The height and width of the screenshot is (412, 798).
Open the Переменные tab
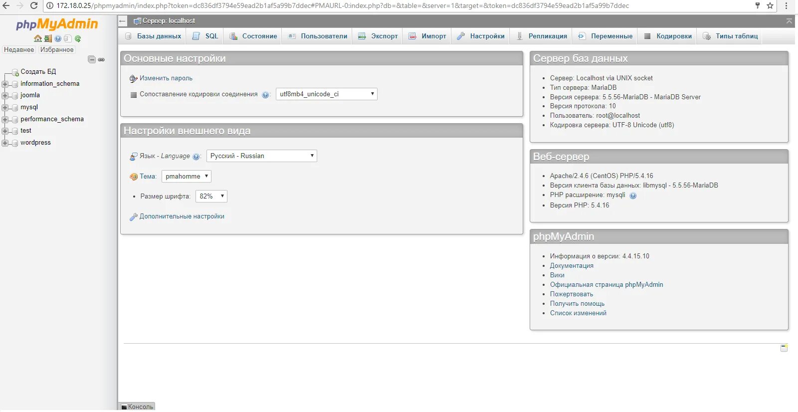tap(605, 36)
